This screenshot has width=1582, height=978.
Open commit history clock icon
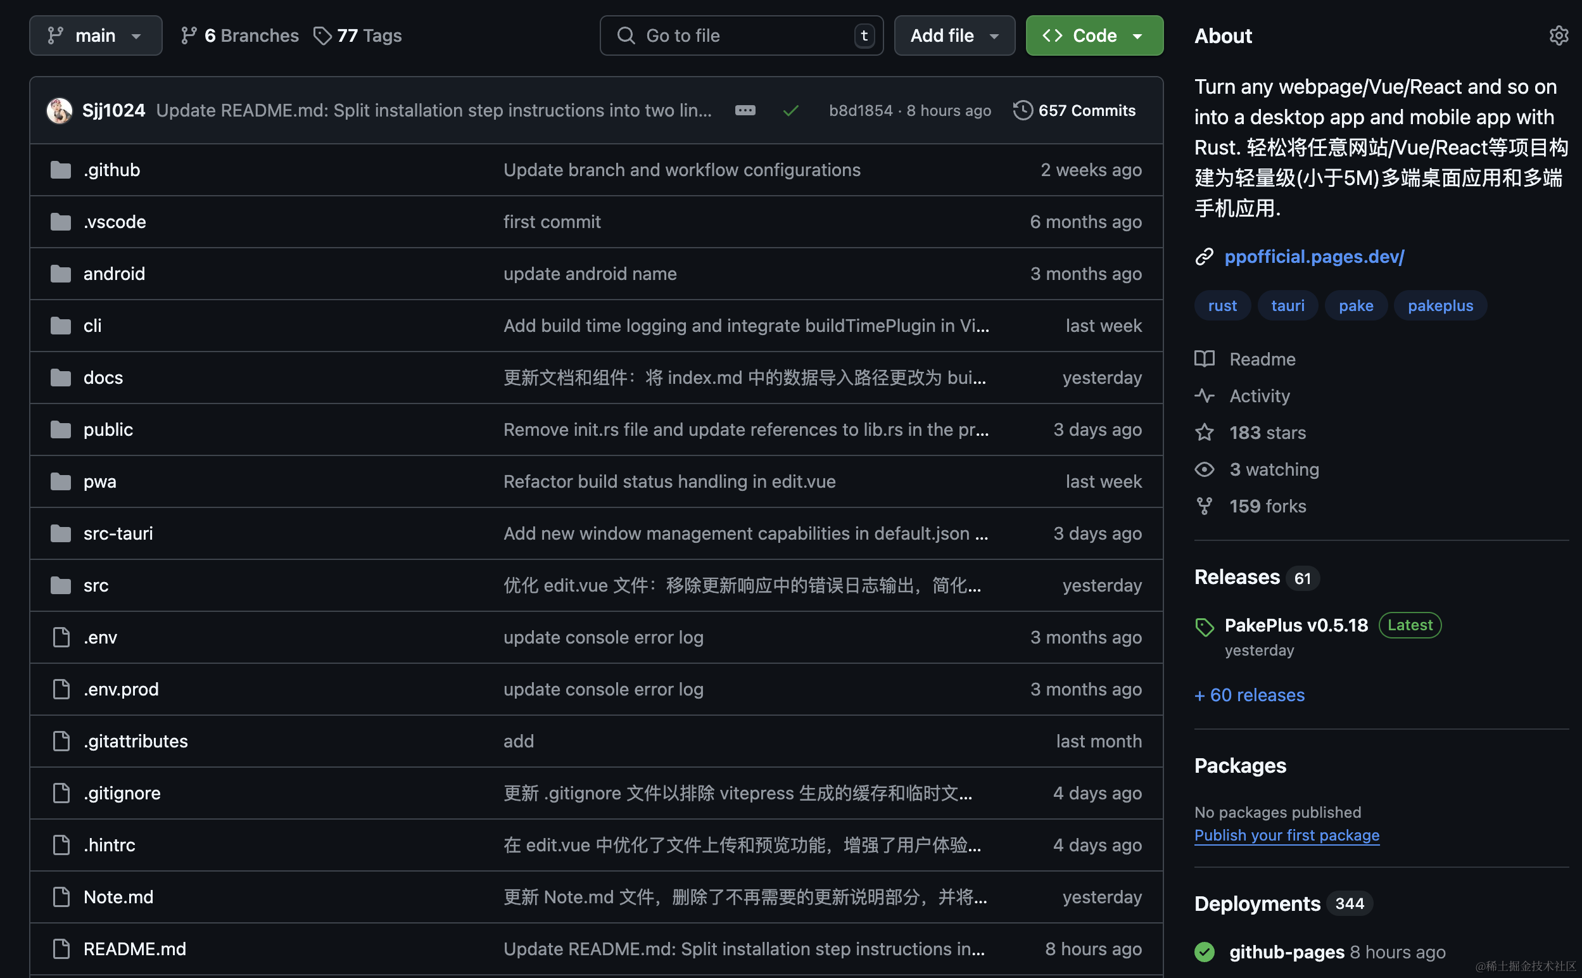point(1022,111)
